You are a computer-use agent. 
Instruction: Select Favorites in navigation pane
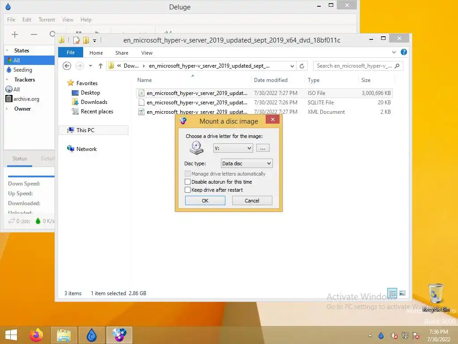(x=87, y=83)
